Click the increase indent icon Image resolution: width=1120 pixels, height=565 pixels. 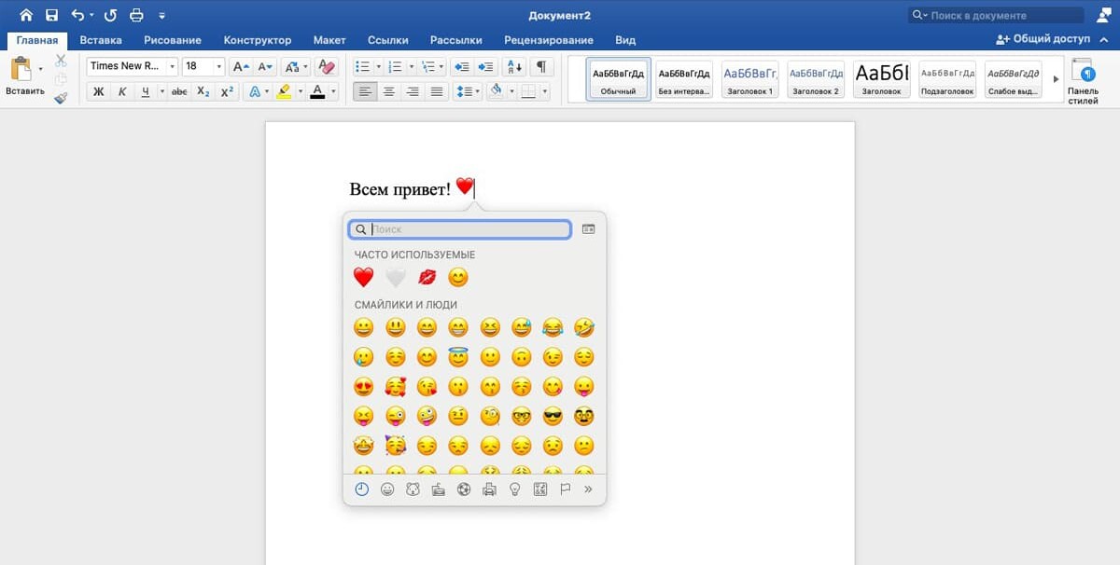(484, 67)
